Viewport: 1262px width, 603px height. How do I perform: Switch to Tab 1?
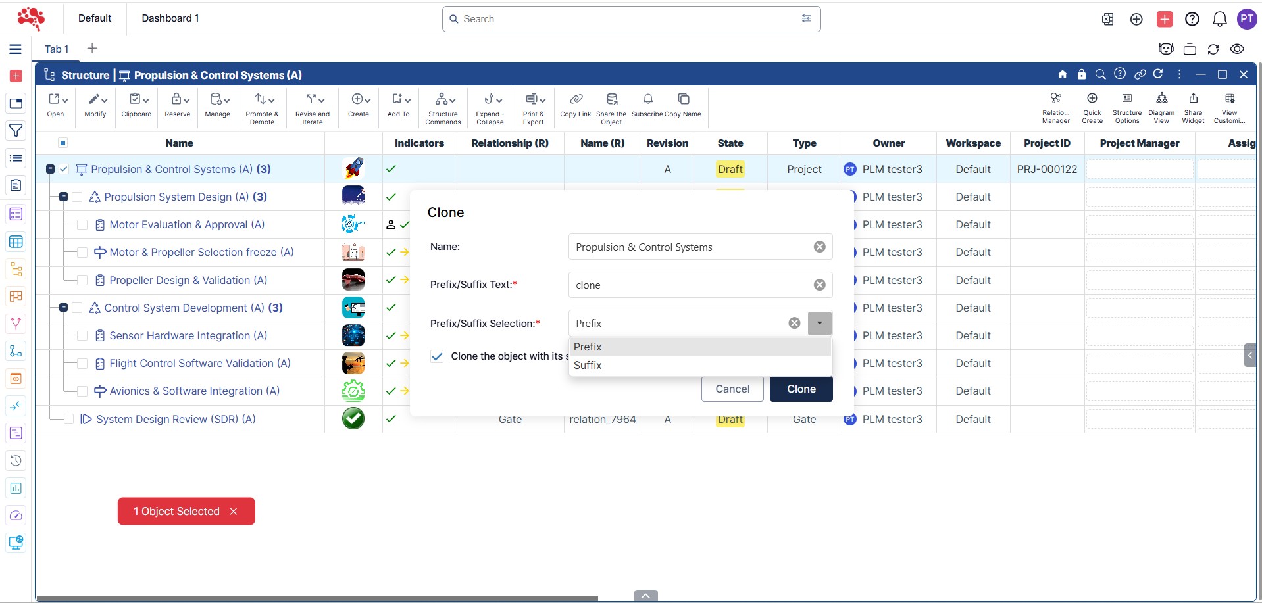57,49
